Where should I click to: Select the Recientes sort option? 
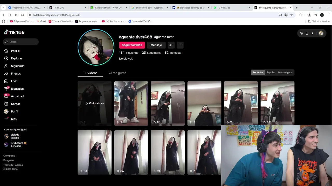[258, 73]
